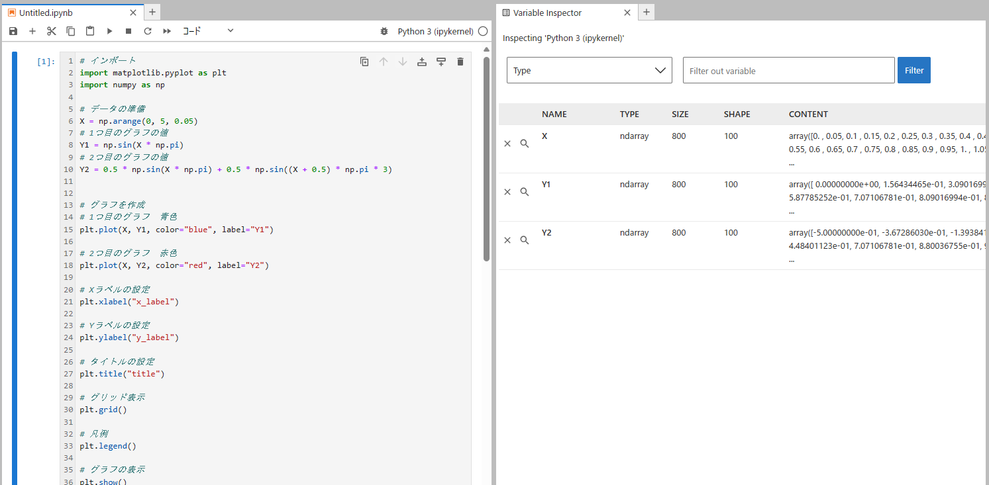Expand the Type filter dropdown
The image size is (989, 485).
tap(589, 70)
